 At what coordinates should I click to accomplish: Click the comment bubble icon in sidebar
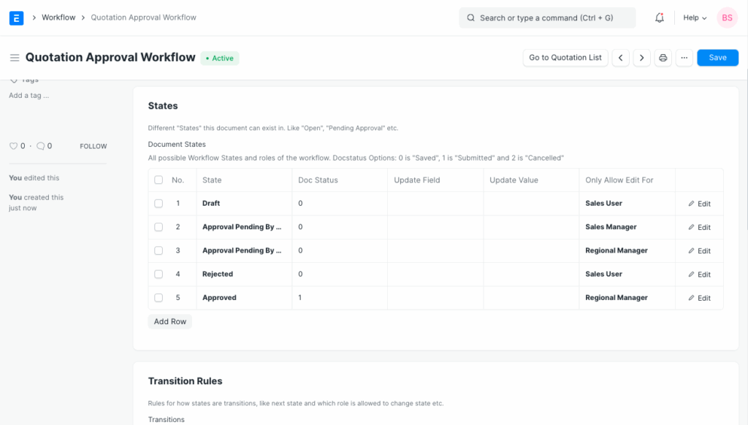click(x=41, y=146)
